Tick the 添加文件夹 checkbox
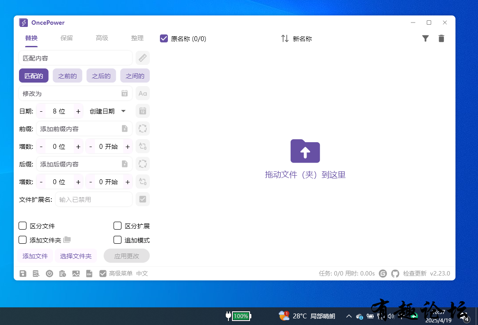 click(23, 240)
